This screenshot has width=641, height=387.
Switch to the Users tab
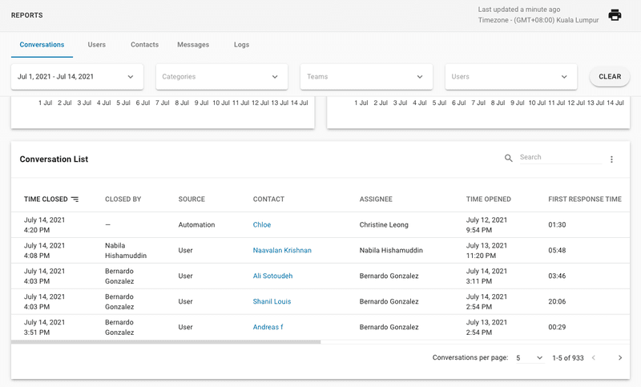96,45
